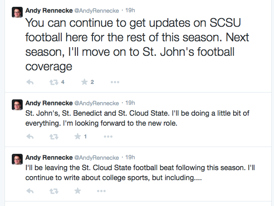Image resolution: width=274 pixels, height=206 pixels.
Task: Retweet the 'looking forward to new role' tweet
Action: [x=54, y=137]
